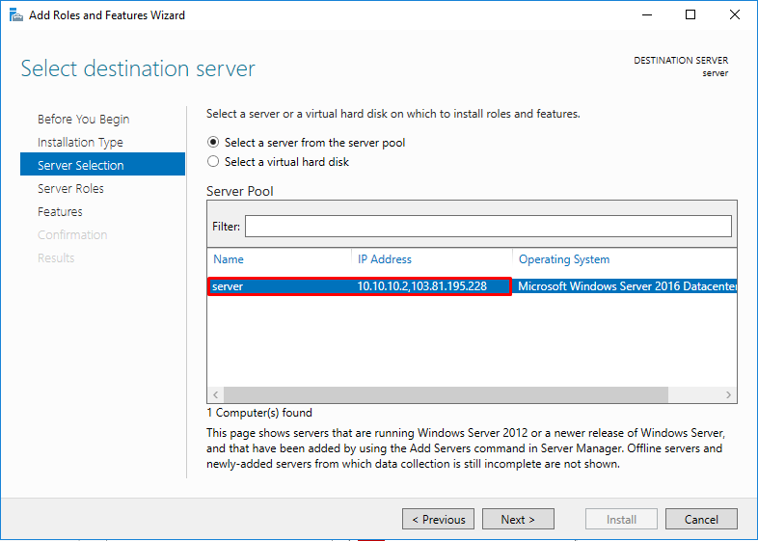The width and height of the screenshot is (758, 541).
Task: Click the horizontal scrollbar left arrow
Action: click(216, 395)
